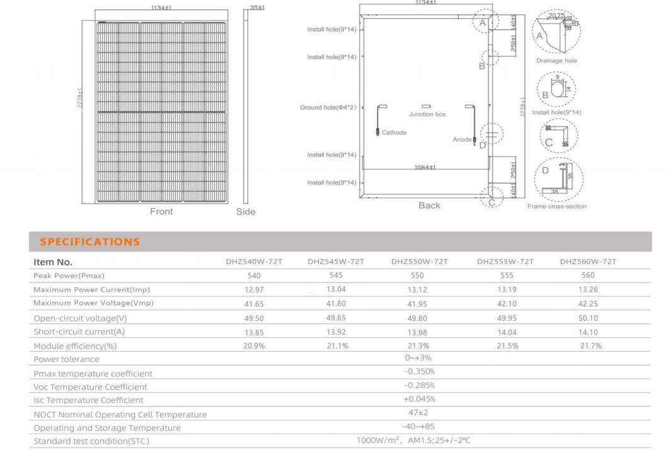Select the Power tolerance value 0~+3%

click(418, 358)
